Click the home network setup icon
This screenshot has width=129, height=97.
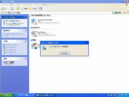(4, 24)
